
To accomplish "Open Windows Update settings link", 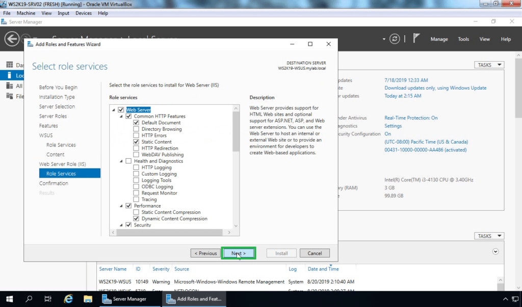I will (435, 88).
